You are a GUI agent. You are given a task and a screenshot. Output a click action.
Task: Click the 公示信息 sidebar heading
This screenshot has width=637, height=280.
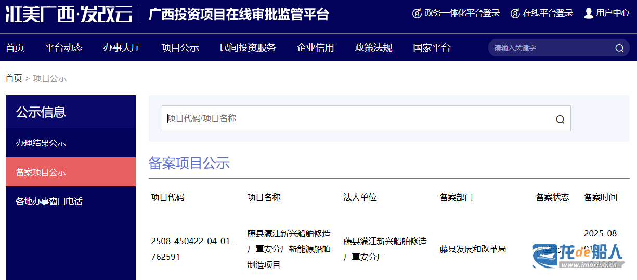click(41, 112)
